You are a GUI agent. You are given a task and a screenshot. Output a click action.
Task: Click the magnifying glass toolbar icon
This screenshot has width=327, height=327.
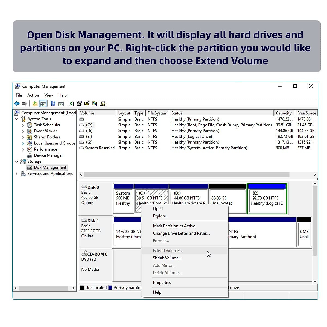pos(95,104)
